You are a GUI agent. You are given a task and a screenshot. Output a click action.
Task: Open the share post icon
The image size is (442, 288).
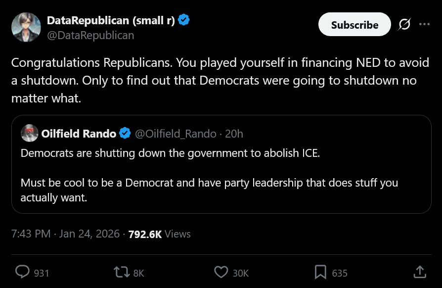(419, 272)
